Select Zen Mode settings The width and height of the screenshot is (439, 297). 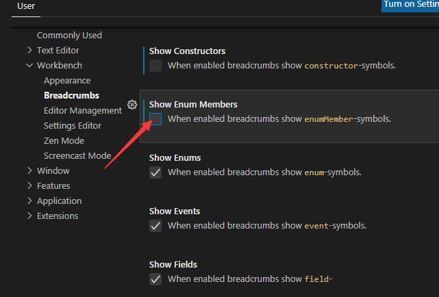[x=64, y=141]
